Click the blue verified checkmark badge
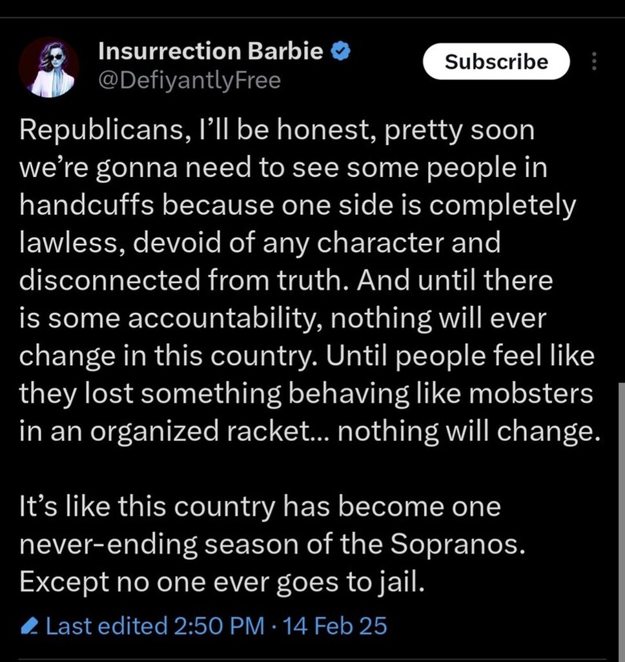This screenshot has height=662, width=625. (341, 52)
